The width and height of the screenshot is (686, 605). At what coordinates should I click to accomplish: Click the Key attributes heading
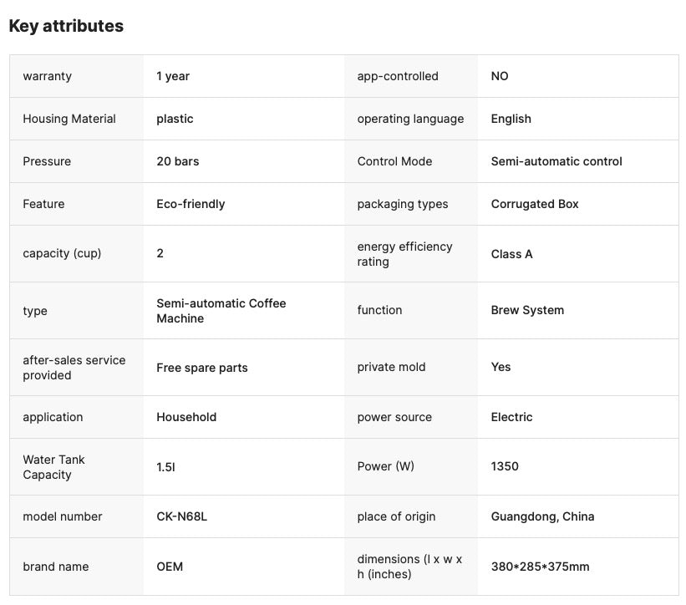pos(66,26)
